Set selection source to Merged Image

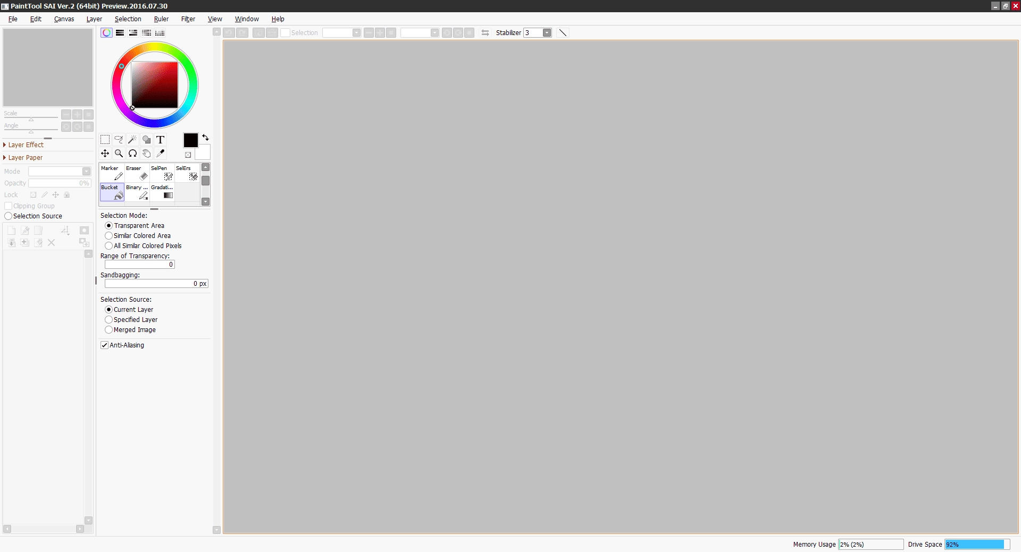click(130, 330)
